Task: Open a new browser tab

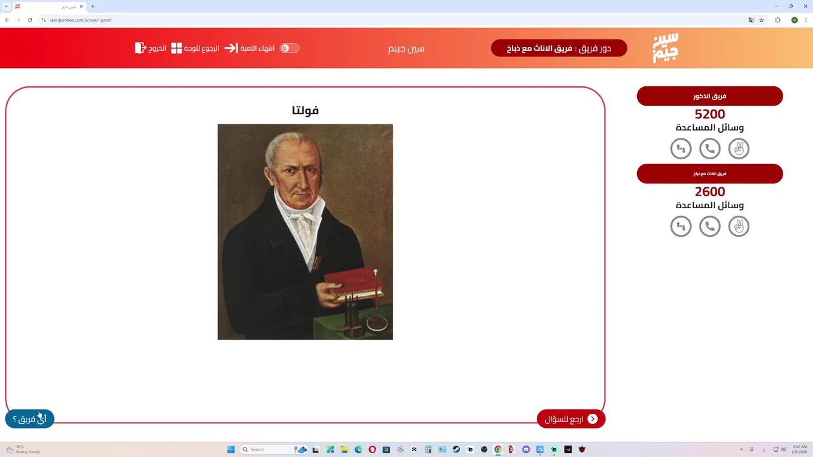Action: click(x=93, y=6)
